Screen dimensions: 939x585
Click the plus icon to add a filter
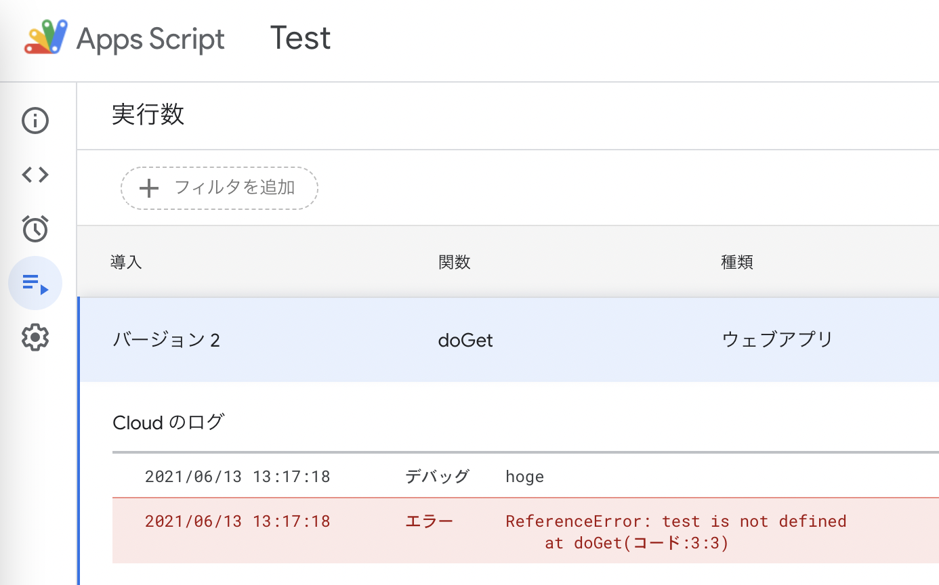pos(149,188)
